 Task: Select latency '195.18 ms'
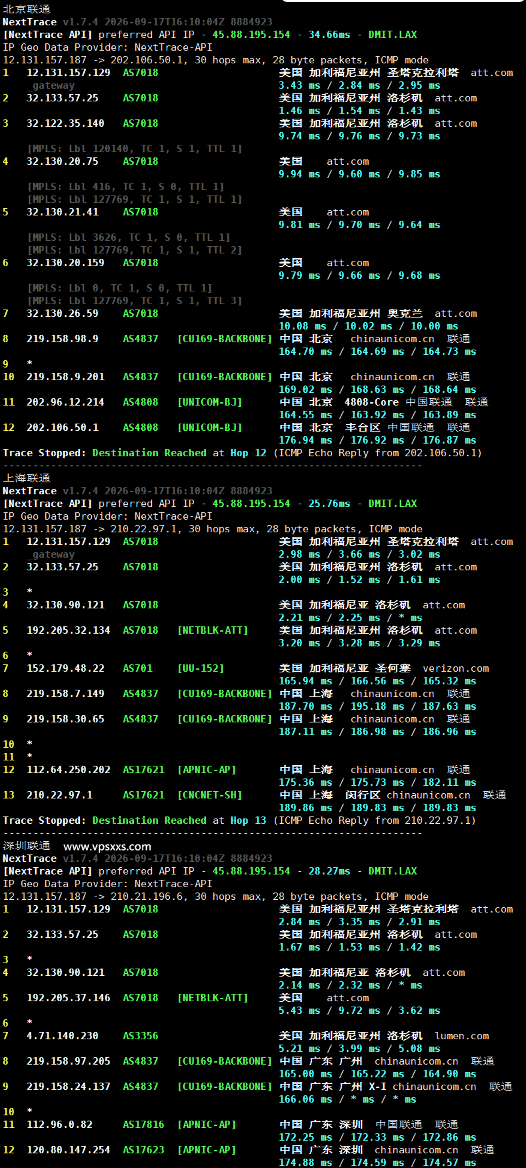click(377, 706)
